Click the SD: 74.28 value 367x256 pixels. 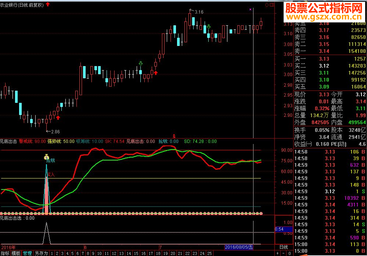(x=194, y=141)
